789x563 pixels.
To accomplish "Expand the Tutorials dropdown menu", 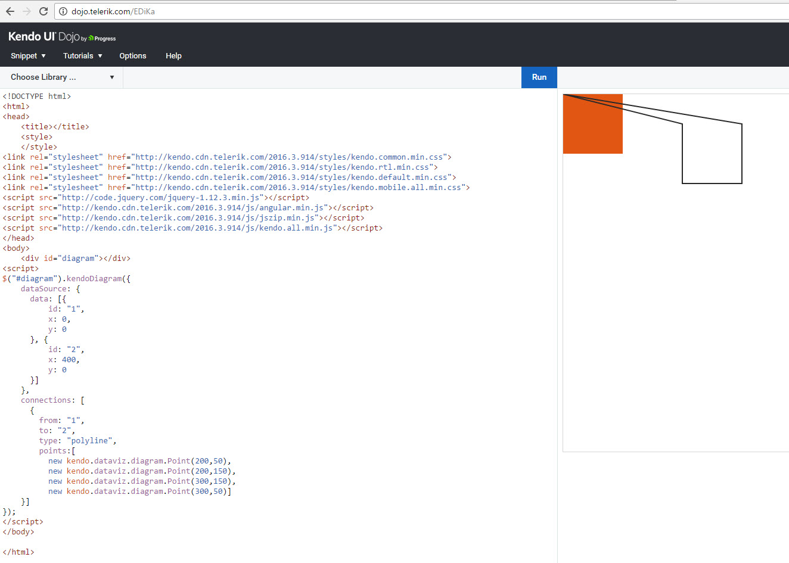I will tap(83, 56).
